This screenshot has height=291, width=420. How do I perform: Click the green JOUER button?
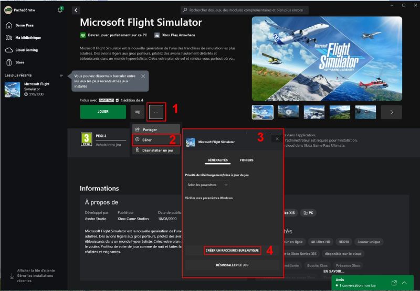(103, 112)
